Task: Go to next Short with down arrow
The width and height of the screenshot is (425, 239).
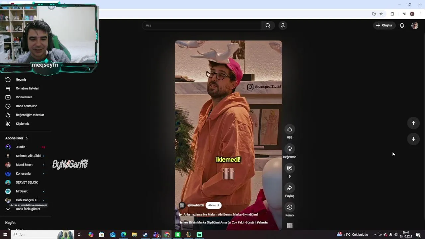Action: point(413,139)
